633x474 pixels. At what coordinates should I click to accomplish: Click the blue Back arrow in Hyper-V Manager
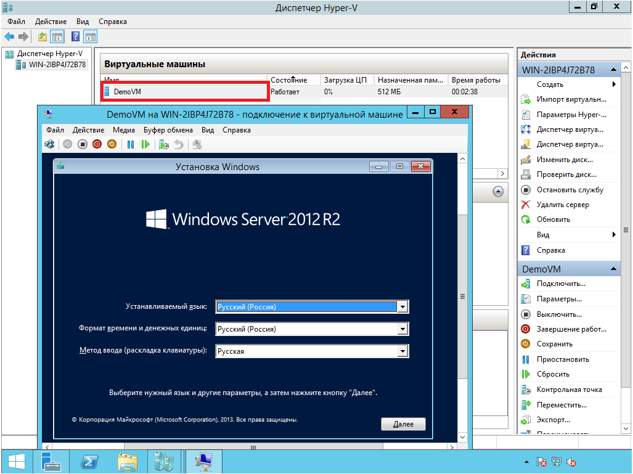point(9,37)
